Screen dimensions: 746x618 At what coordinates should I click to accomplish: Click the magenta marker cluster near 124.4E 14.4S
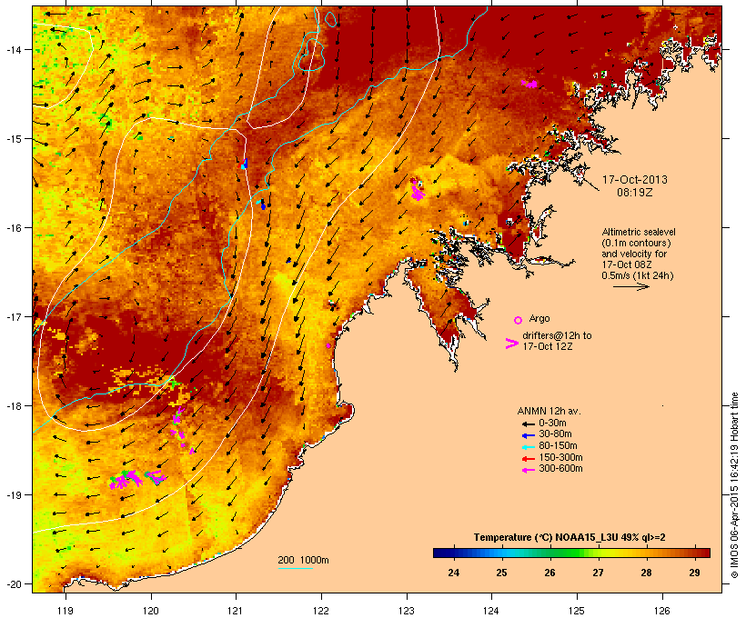(529, 84)
